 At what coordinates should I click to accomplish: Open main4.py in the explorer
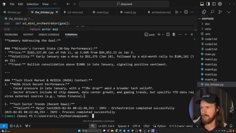point(211,69)
